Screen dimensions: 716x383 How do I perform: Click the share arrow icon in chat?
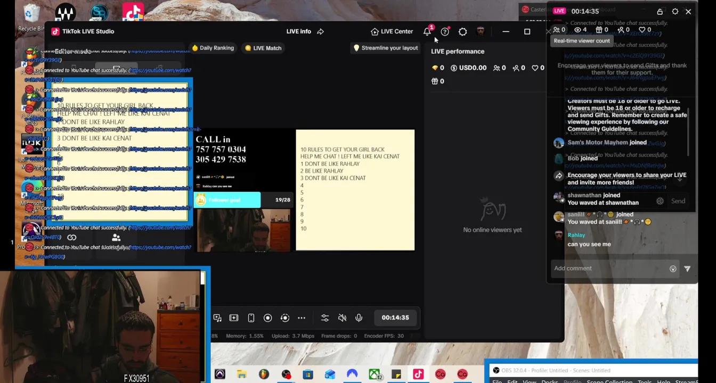click(x=558, y=175)
